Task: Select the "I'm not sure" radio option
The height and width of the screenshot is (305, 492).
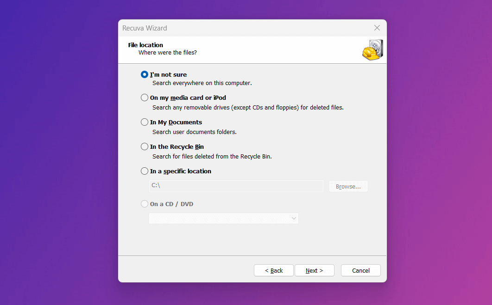Action: 145,74
